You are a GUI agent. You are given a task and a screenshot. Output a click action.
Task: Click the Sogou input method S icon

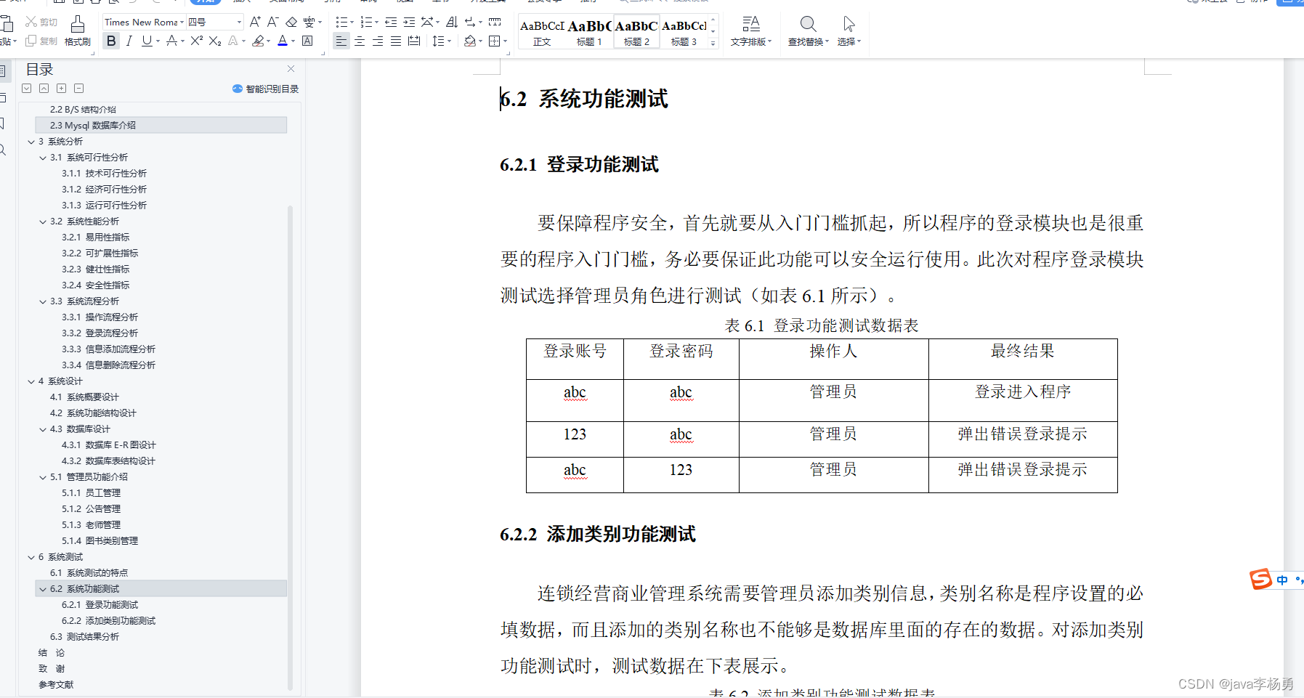pyautogui.click(x=1260, y=579)
